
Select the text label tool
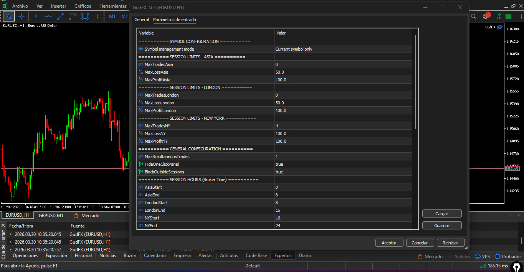pos(97,16)
